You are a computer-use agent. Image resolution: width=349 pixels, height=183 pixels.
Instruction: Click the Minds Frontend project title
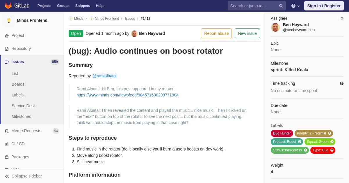pos(32,20)
